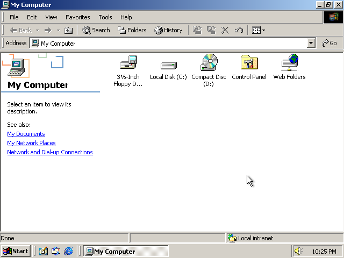Open the Help menu
The width and height of the screenshot is (344, 258).
click(126, 17)
